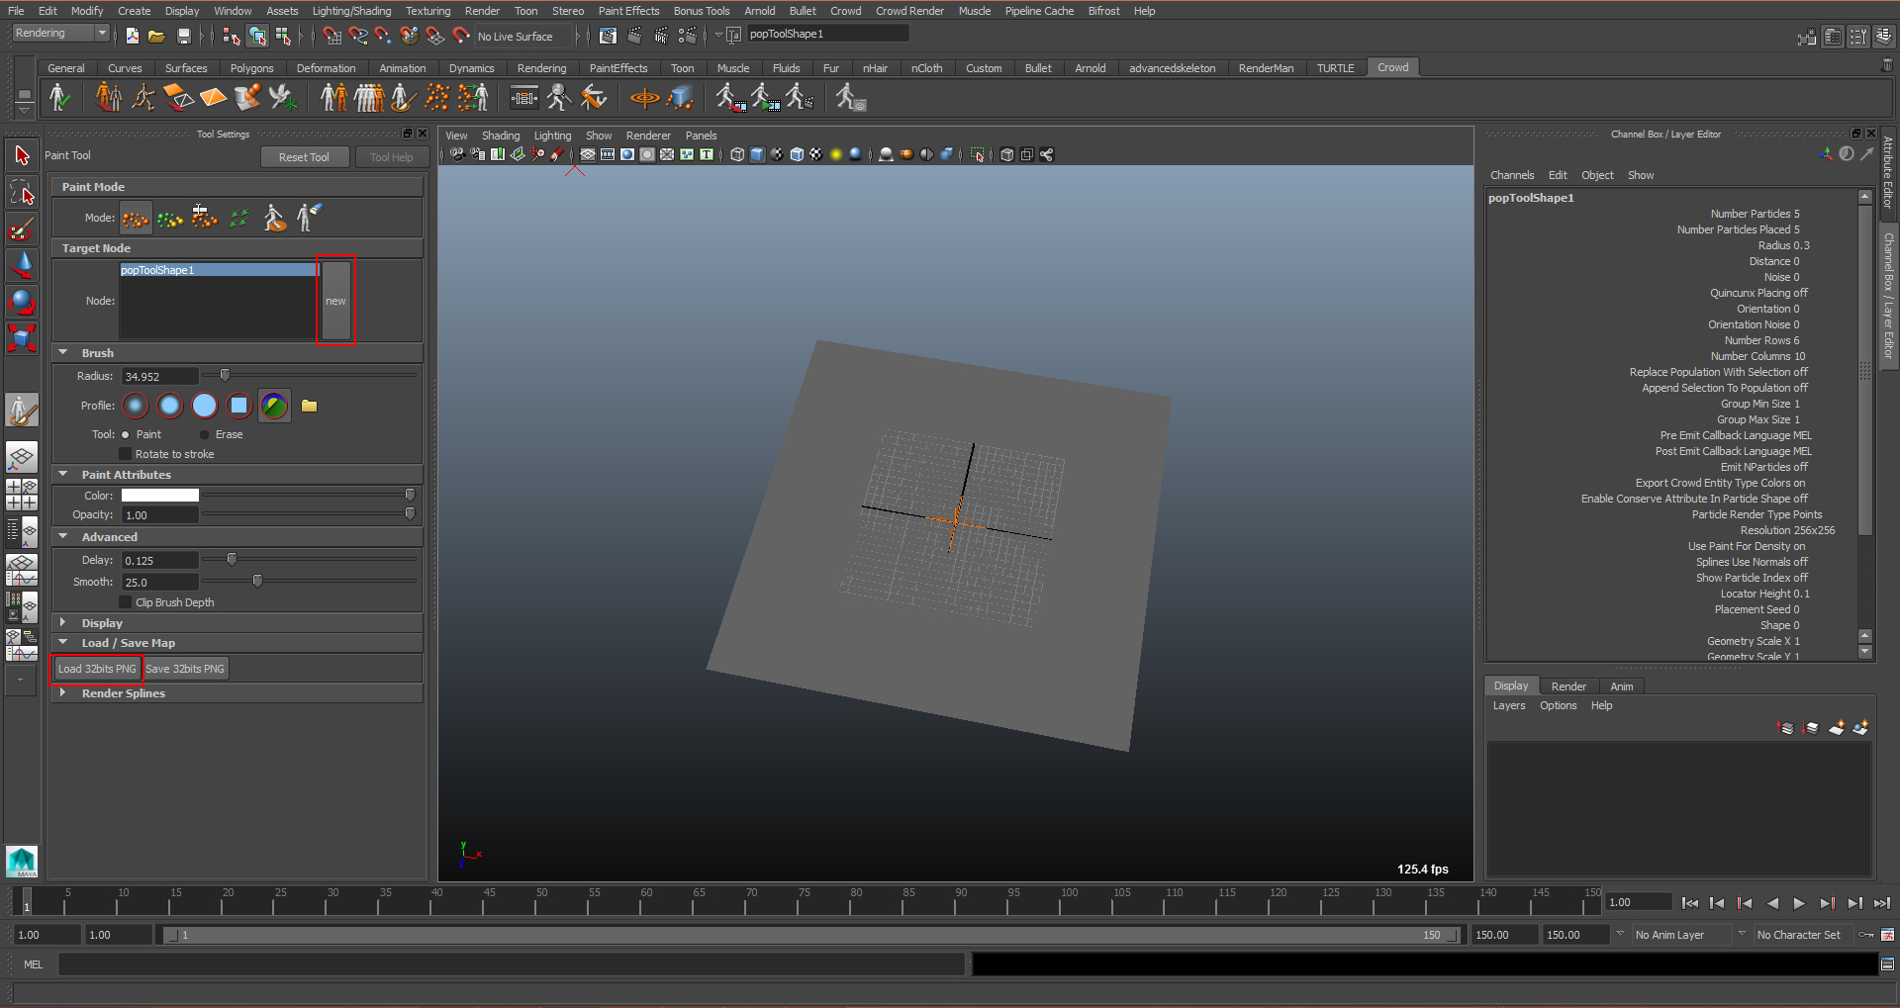Image resolution: width=1900 pixels, height=1008 pixels.
Task: Click Save 32bits PNG button
Action: (x=185, y=669)
